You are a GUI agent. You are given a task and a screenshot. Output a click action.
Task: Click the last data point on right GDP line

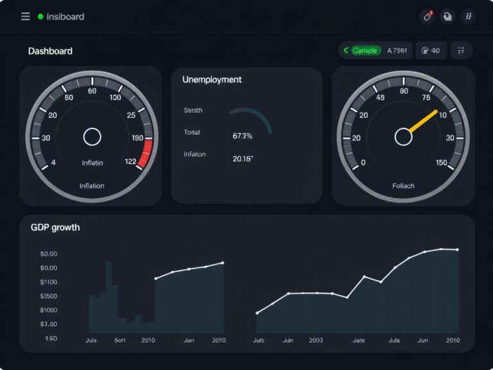(x=458, y=250)
